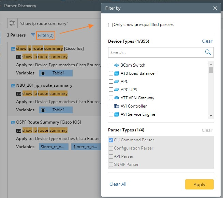Click the funnel icon next to Filter(2)

pos(33,35)
